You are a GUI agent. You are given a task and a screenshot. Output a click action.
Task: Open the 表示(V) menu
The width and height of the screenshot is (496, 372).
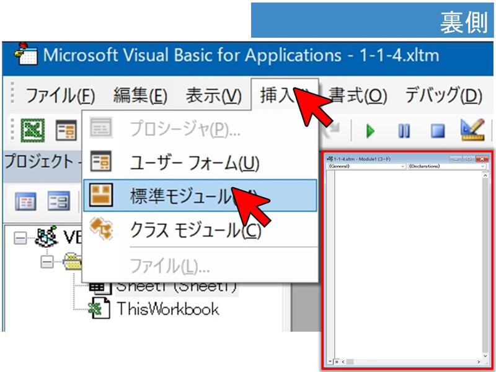pos(213,95)
